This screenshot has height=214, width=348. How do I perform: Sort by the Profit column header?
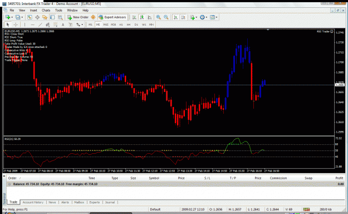click(x=339, y=178)
